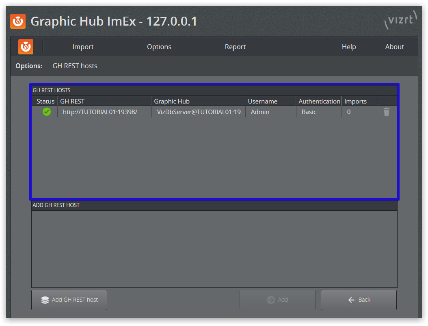Click the Admin username cell
Viewport: 428px width, 326px height.
tap(271, 112)
